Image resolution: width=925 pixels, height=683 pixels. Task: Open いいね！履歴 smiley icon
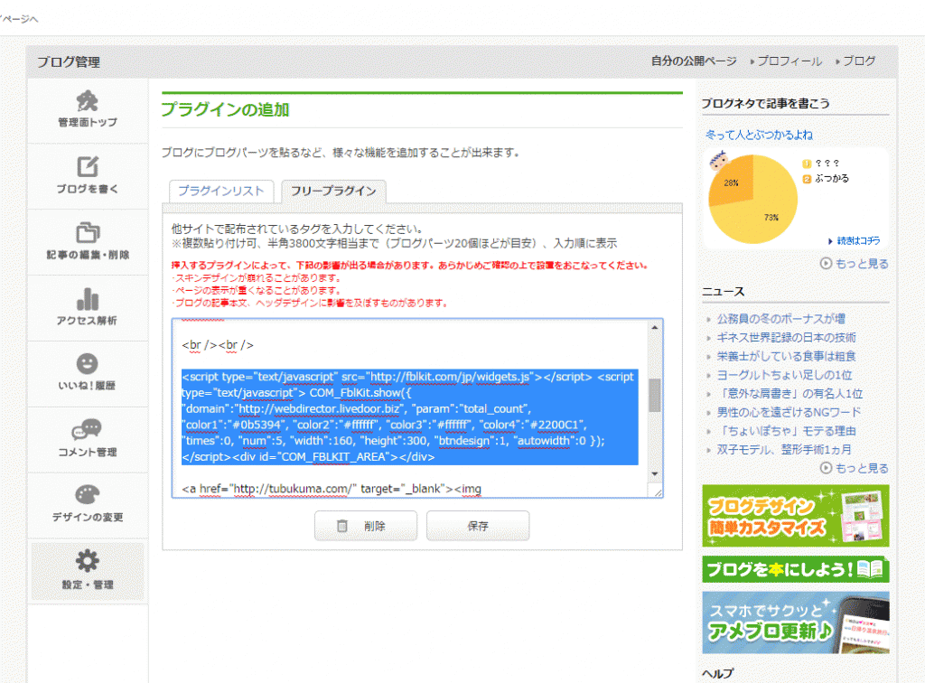click(88, 364)
